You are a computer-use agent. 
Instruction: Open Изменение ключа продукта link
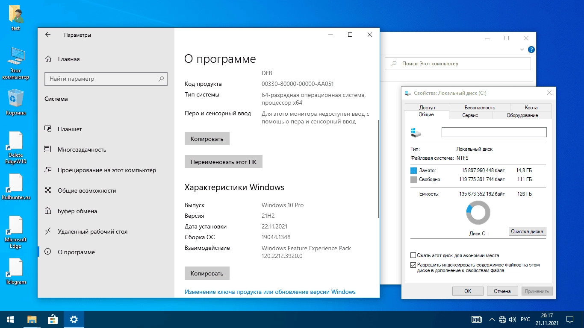270,292
